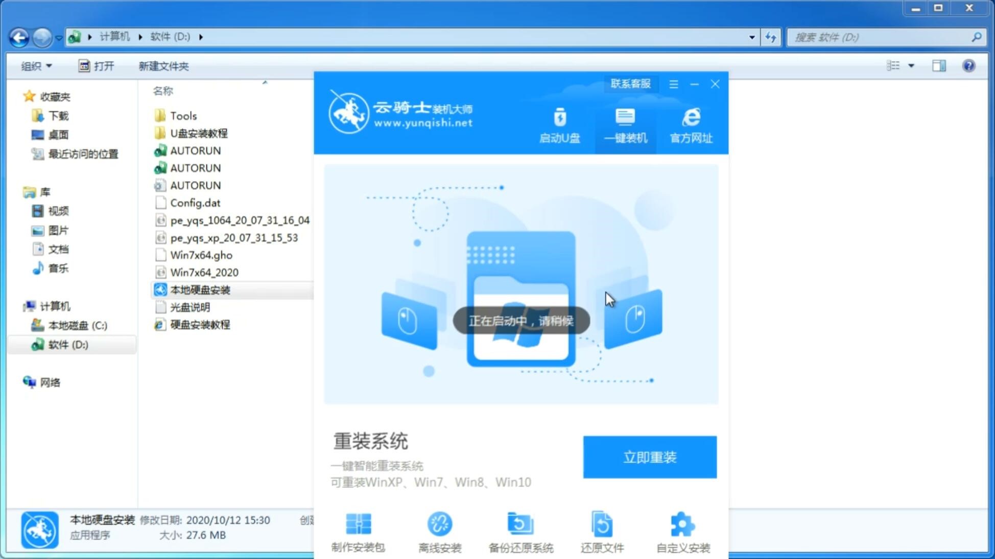
Task: Select Win7x64.gho file in file list
Action: coord(202,255)
